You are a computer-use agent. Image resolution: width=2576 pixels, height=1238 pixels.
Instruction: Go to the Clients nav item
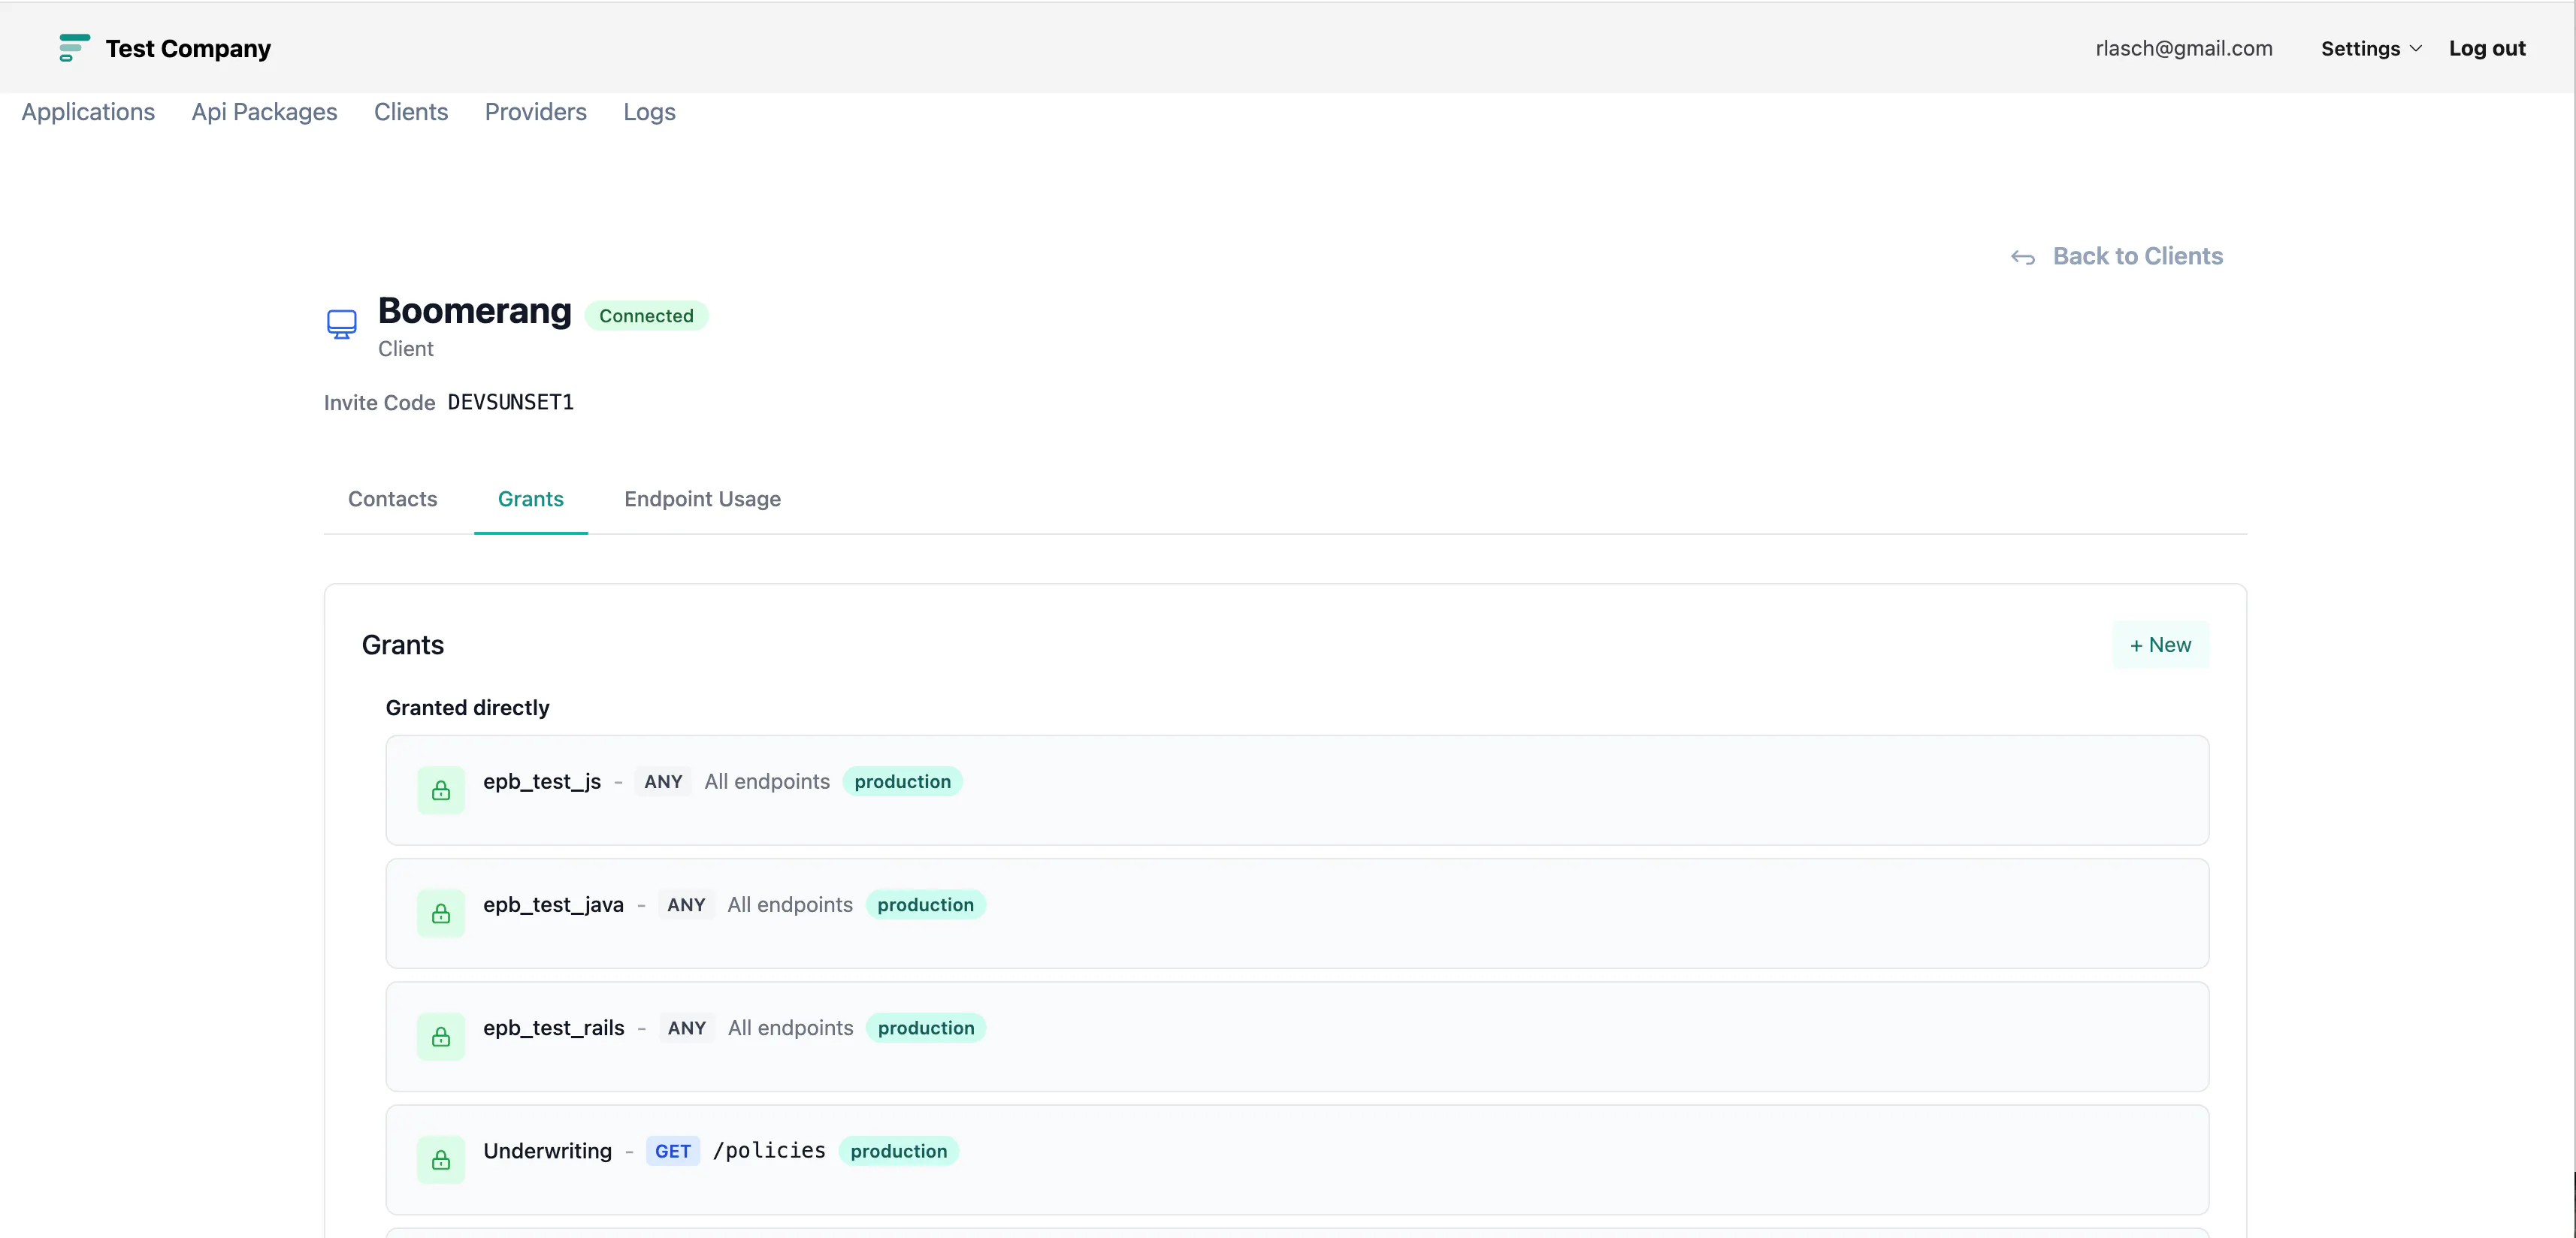point(411,112)
